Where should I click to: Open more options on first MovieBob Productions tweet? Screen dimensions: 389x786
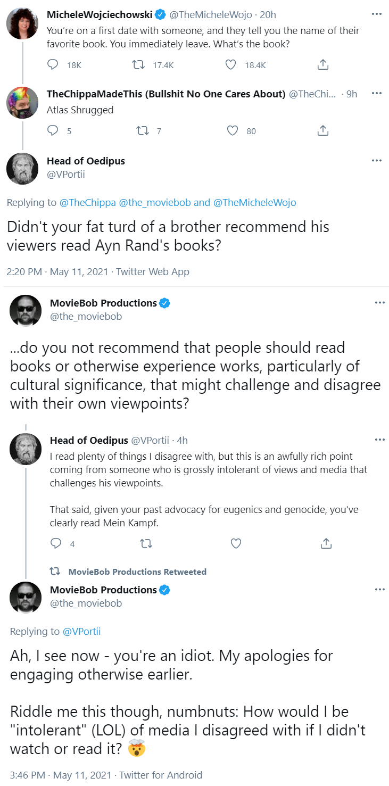coord(379,303)
